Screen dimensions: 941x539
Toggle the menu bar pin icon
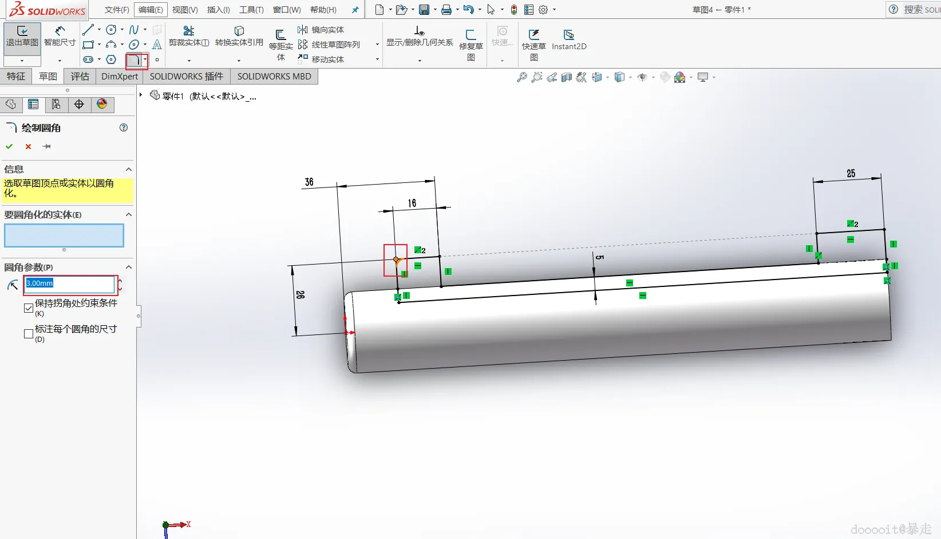coord(355,10)
